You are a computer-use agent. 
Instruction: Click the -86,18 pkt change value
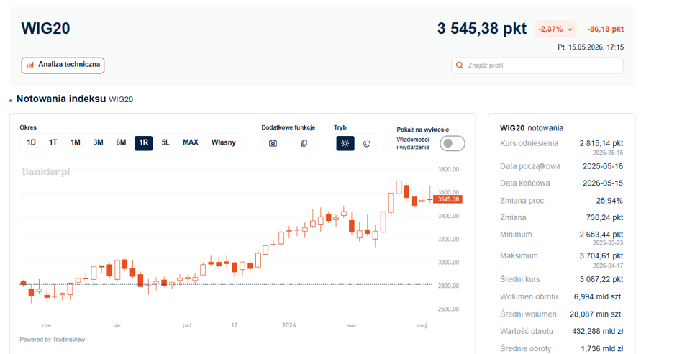coord(606,29)
